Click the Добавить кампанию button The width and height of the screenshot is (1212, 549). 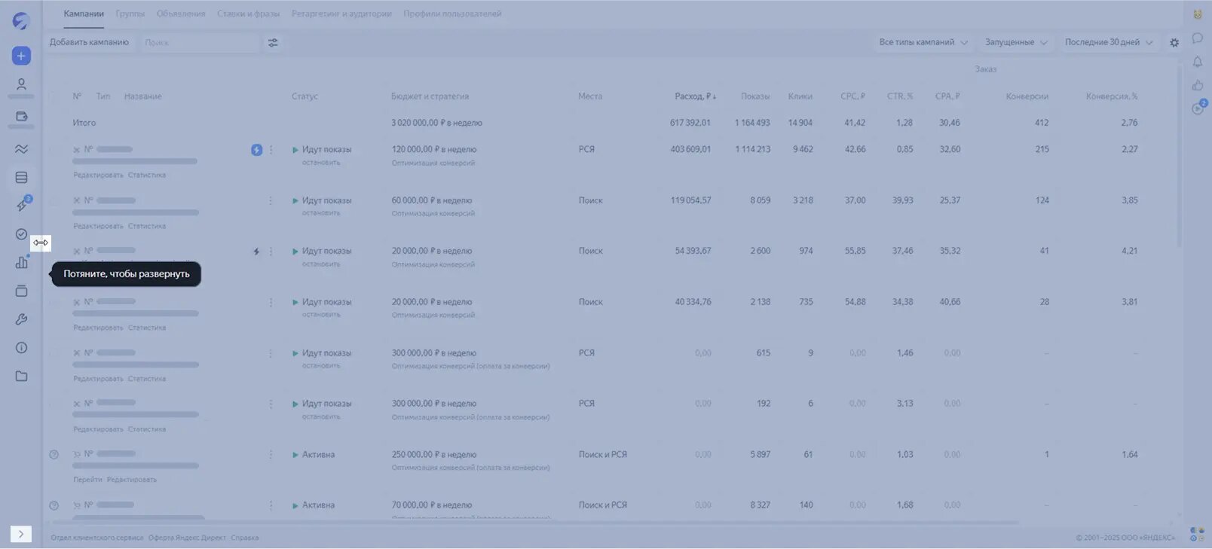click(x=89, y=42)
